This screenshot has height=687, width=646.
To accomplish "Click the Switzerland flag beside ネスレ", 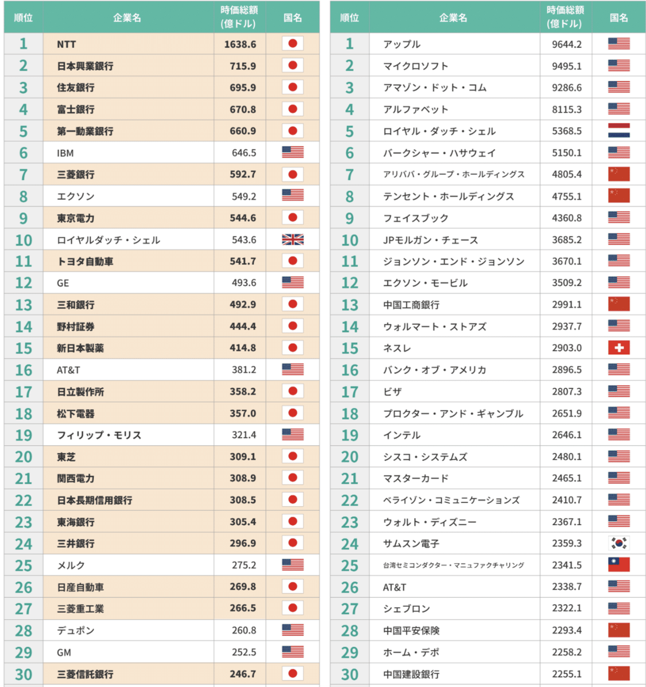I will 619,348.
